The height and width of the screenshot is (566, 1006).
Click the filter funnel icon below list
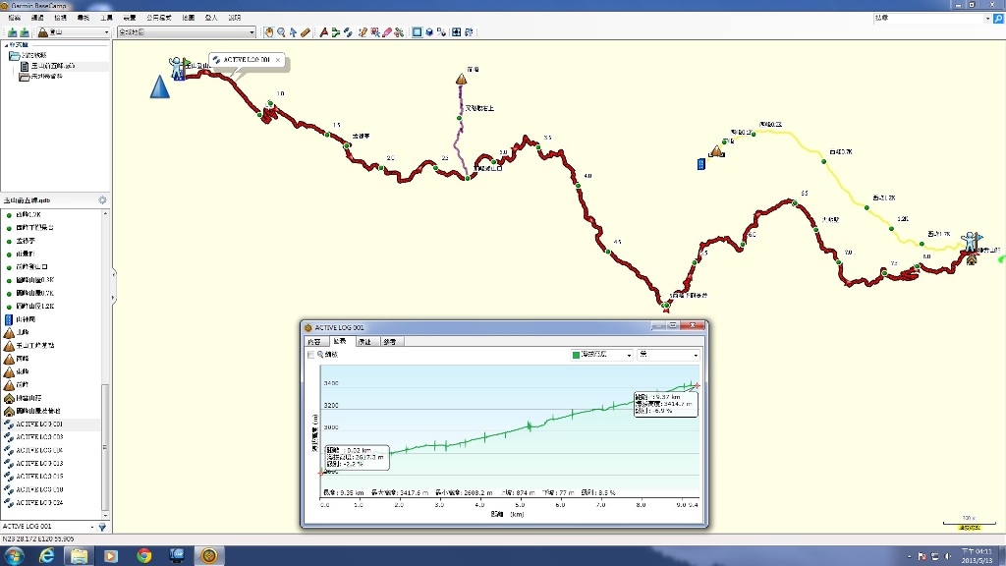[102, 527]
